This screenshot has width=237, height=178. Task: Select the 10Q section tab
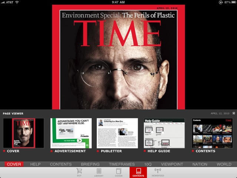point(148,164)
